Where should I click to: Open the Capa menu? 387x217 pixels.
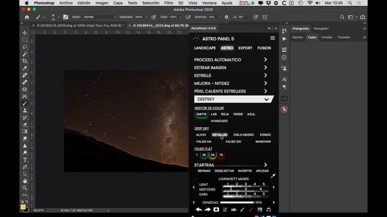118,3
